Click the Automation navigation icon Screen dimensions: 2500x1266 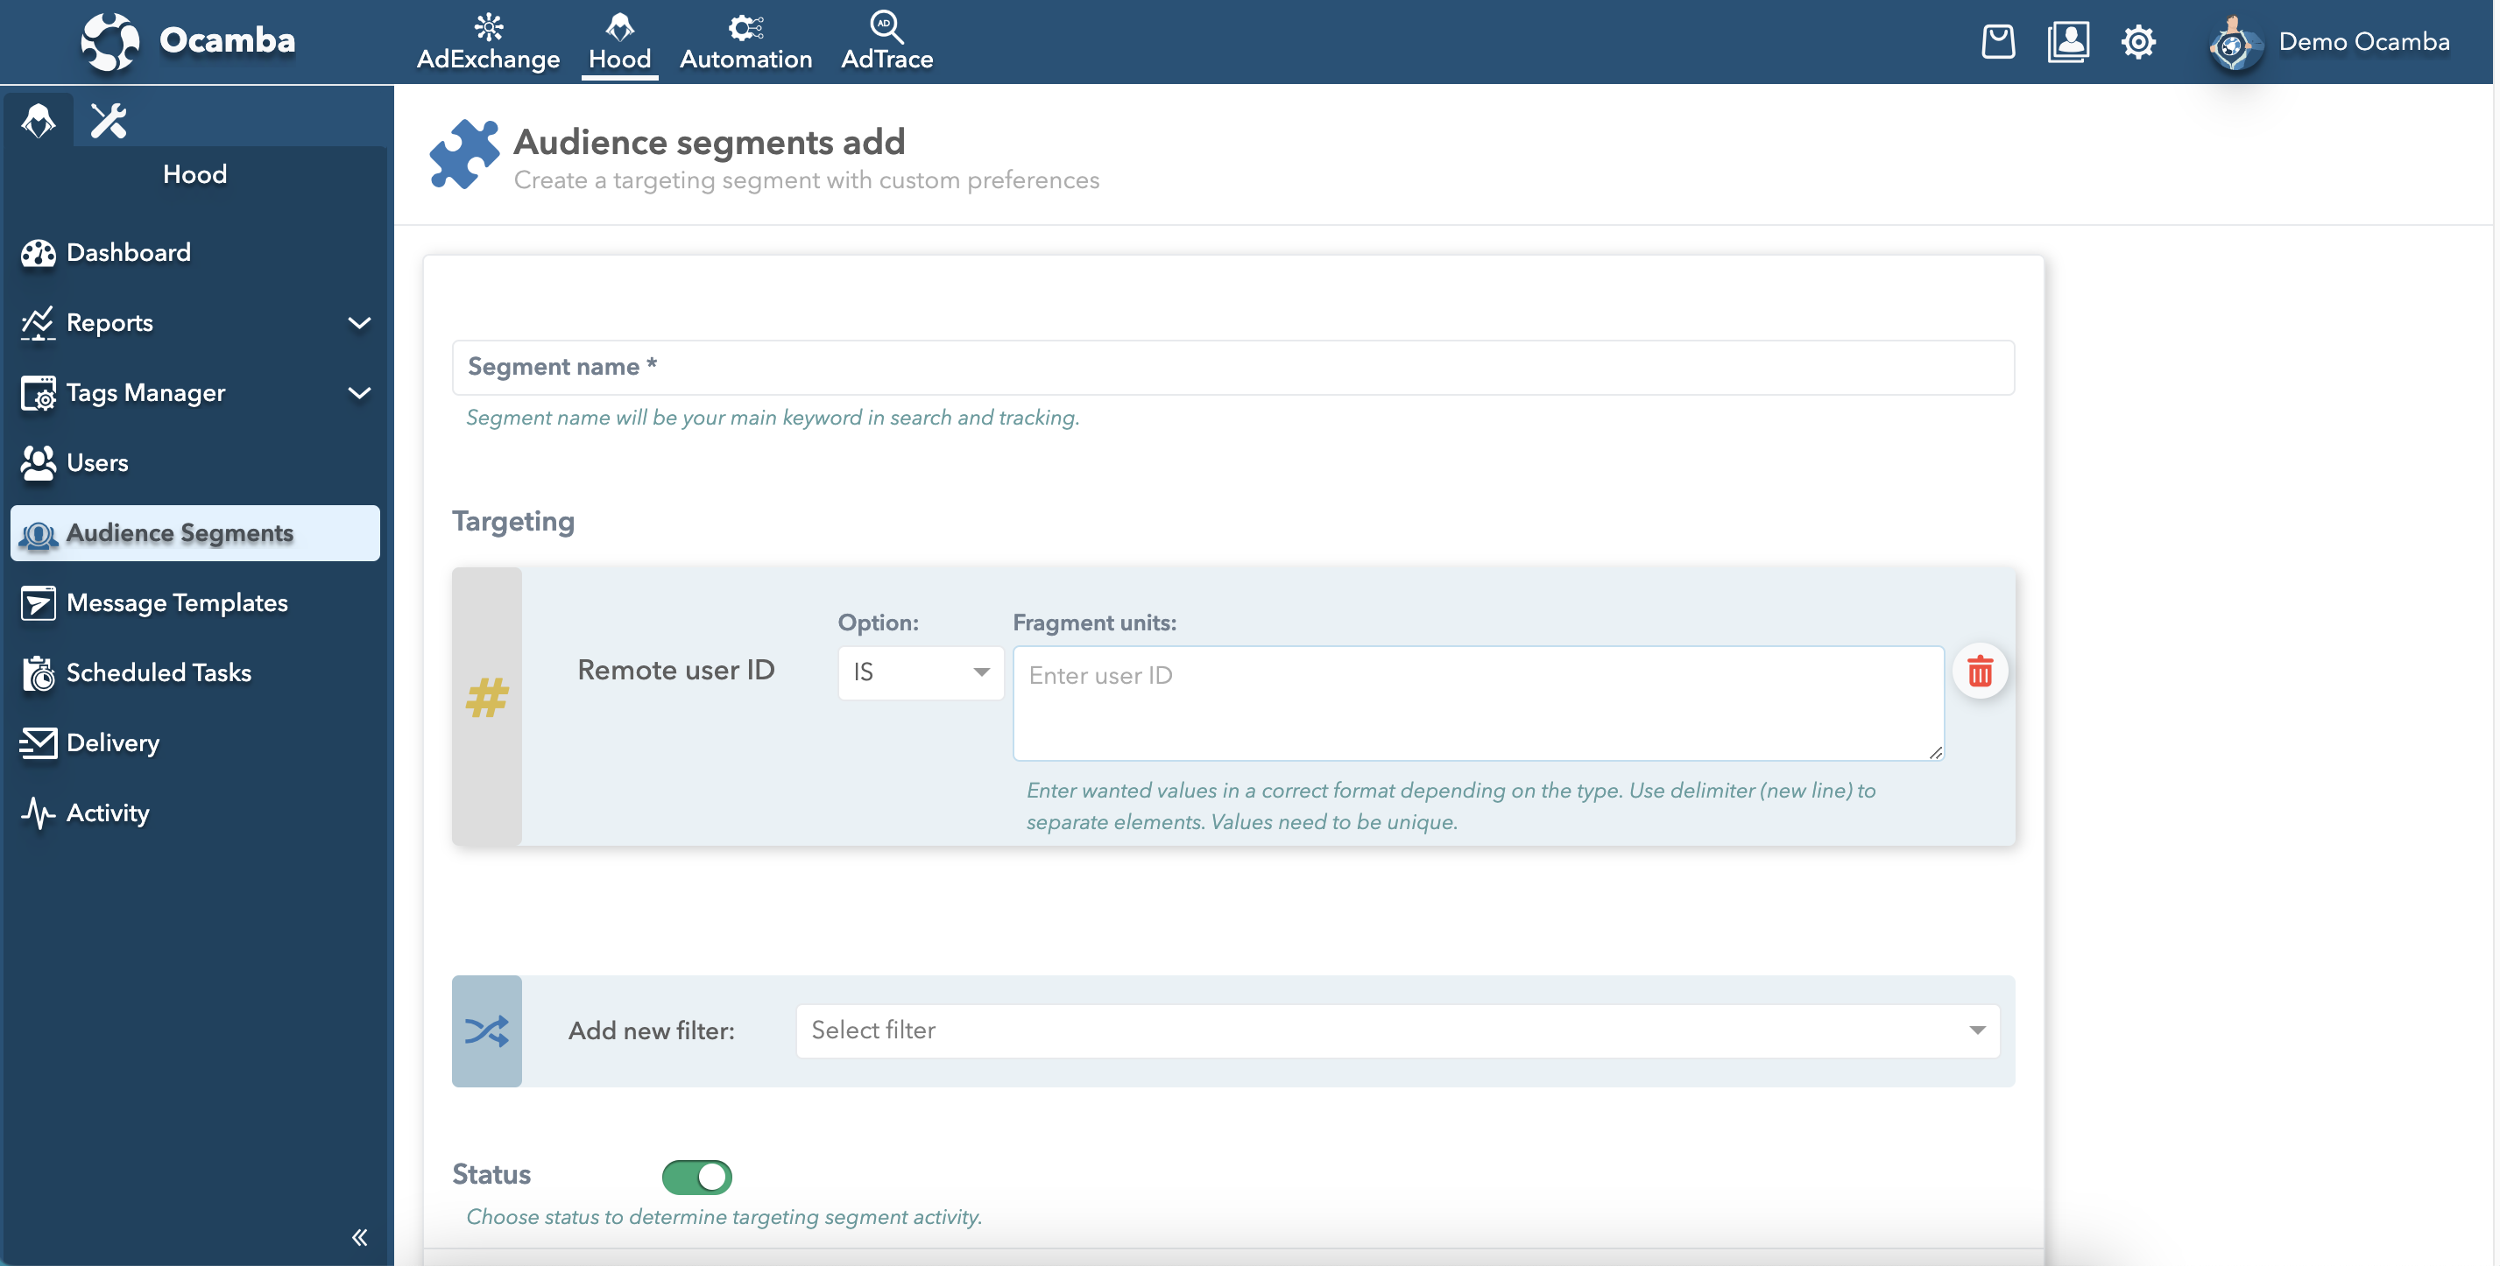(x=746, y=27)
